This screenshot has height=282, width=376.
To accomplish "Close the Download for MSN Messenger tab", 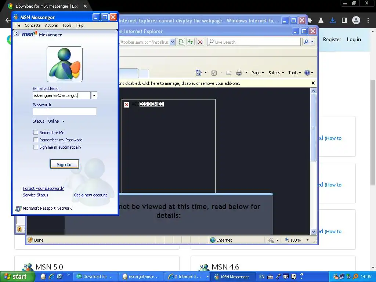I will (x=85, y=6).
